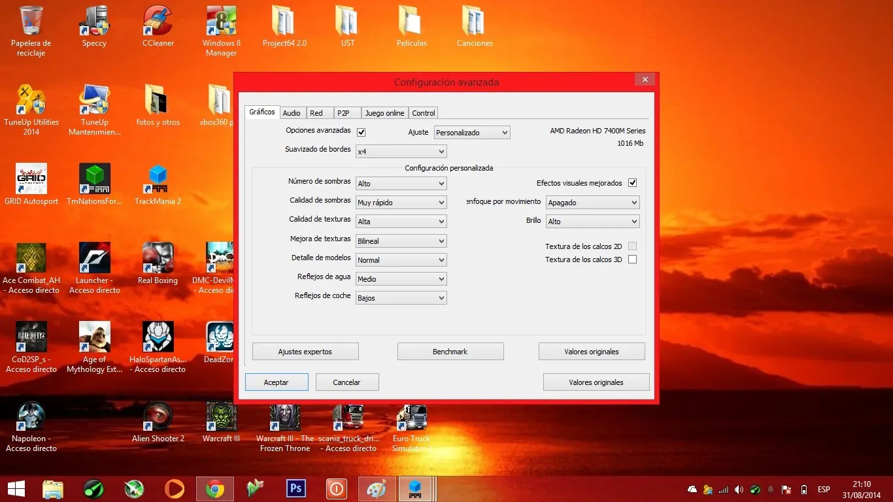The image size is (893, 502).
Task: Open the Reflejos de agua dropdown
Action: click(401, 279)
